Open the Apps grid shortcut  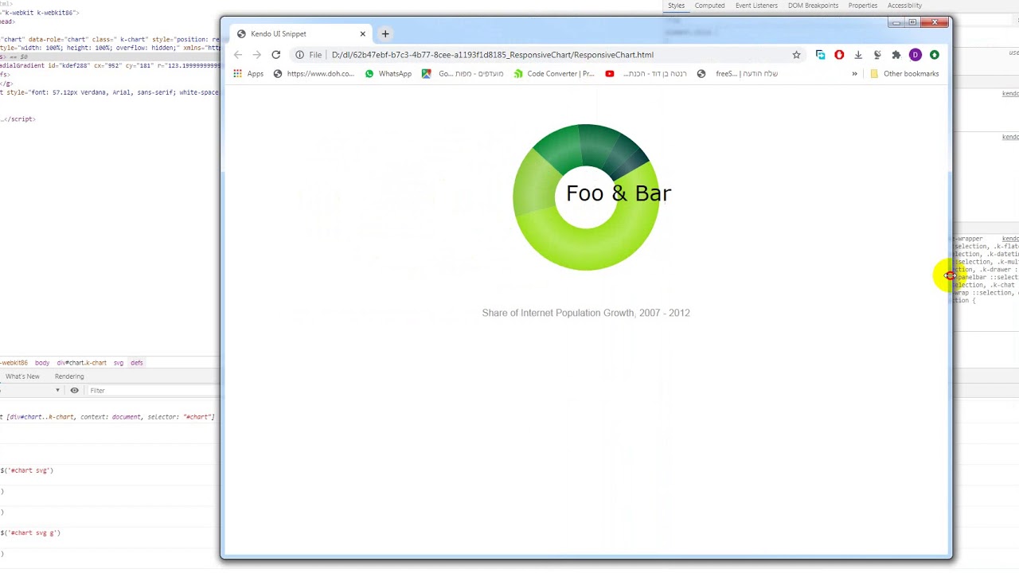coord(248,74)
